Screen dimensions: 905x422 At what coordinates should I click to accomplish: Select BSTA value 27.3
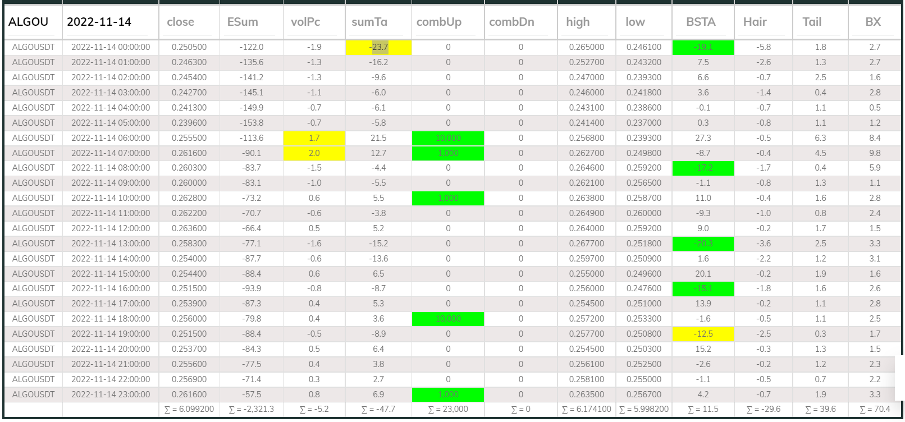pos(703,138)
